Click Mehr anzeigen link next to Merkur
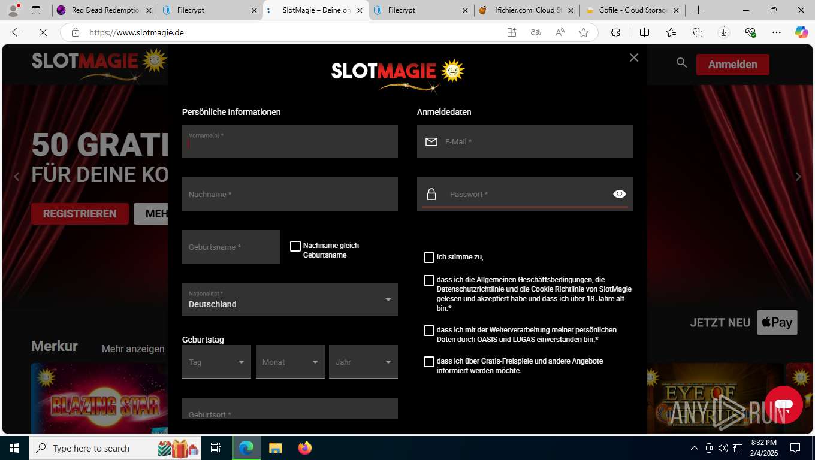815x460 pixels. point(133,349)
